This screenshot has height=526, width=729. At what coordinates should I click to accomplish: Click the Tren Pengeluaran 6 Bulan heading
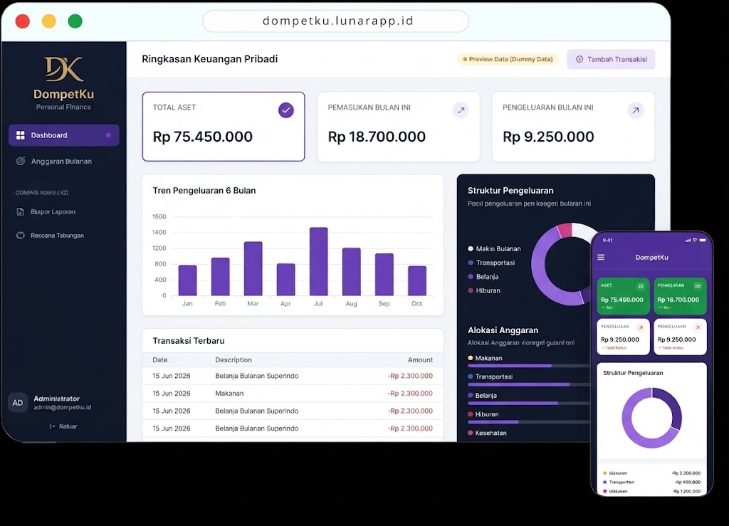pyautogui.click(x=204, y=191)
